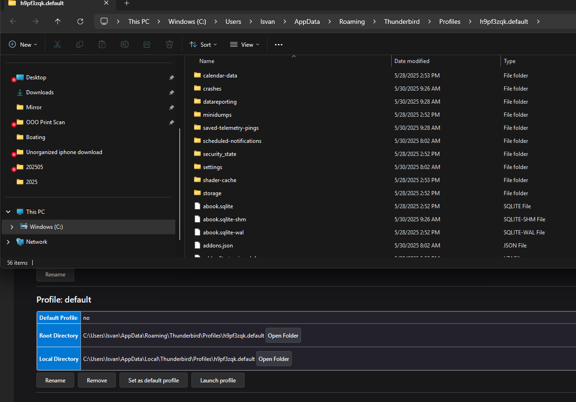
Task: Select the abook.sqlite file icon
Action: pos(197,206)
